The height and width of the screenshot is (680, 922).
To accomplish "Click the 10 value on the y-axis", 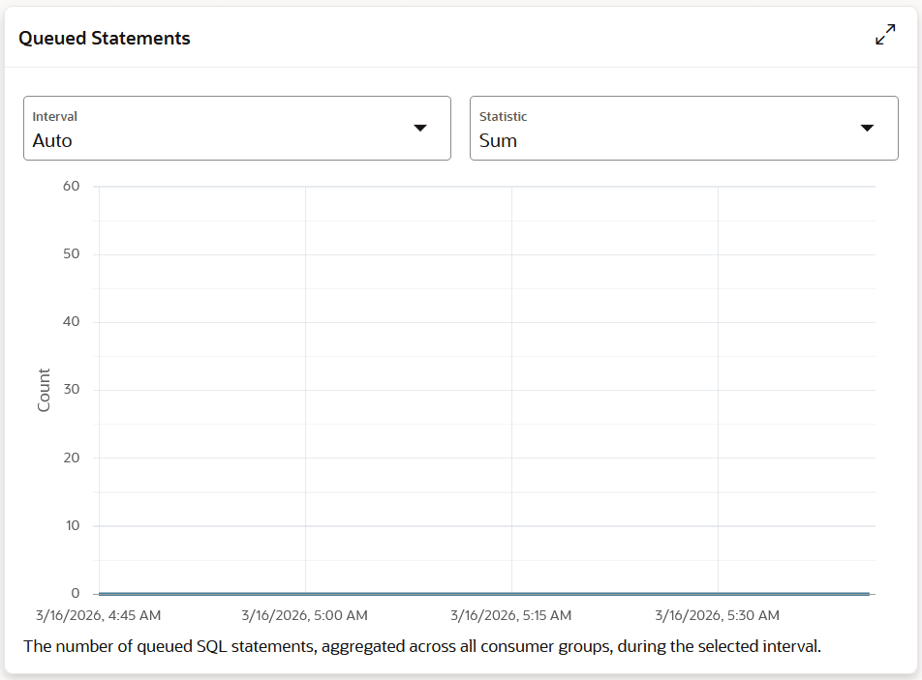I will tap(73, 525).
